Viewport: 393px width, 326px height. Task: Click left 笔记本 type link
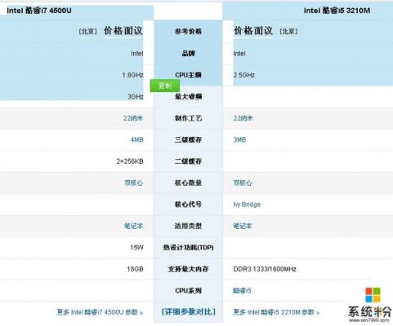coord(133,226)
